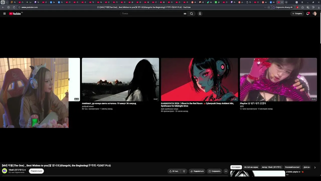Viewport: 321px width, 181px height.
Task: Dislike the video
Action: (184, 171)
